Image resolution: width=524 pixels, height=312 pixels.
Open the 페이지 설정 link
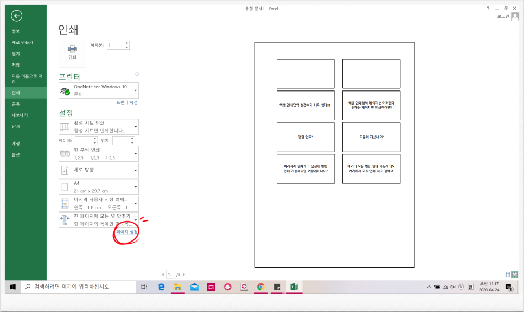(127, 232)
